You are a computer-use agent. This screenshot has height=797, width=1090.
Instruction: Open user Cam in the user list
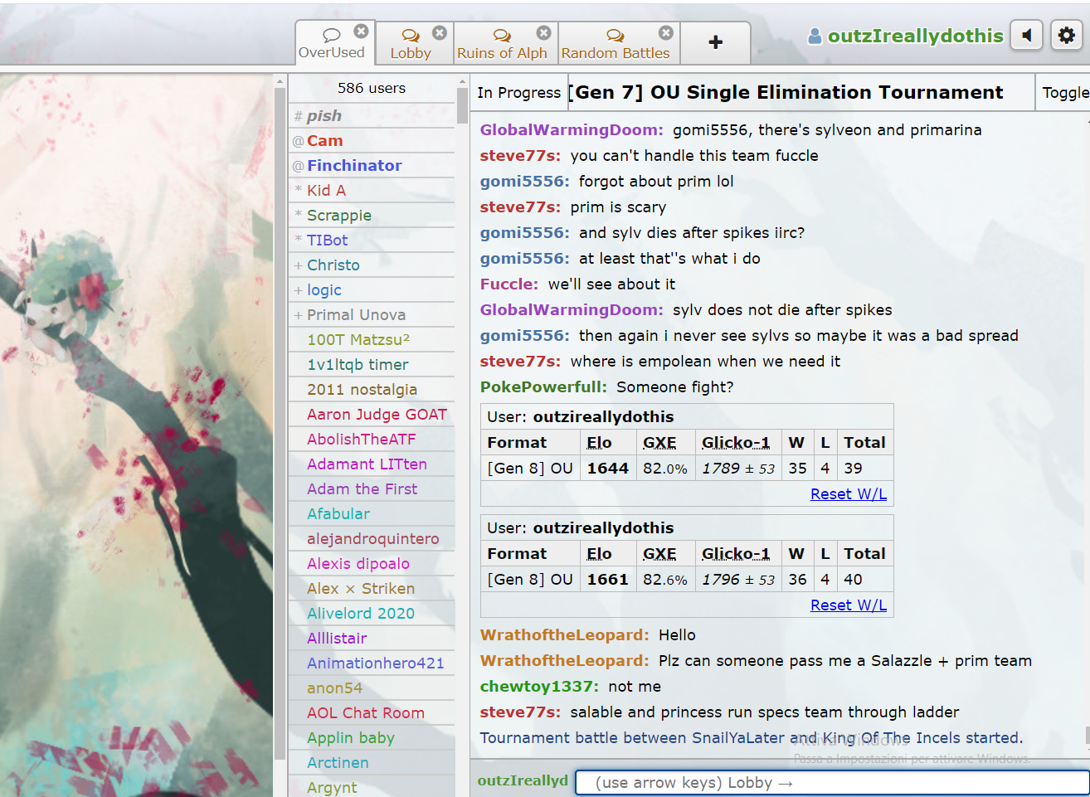(x=372, y=140)
